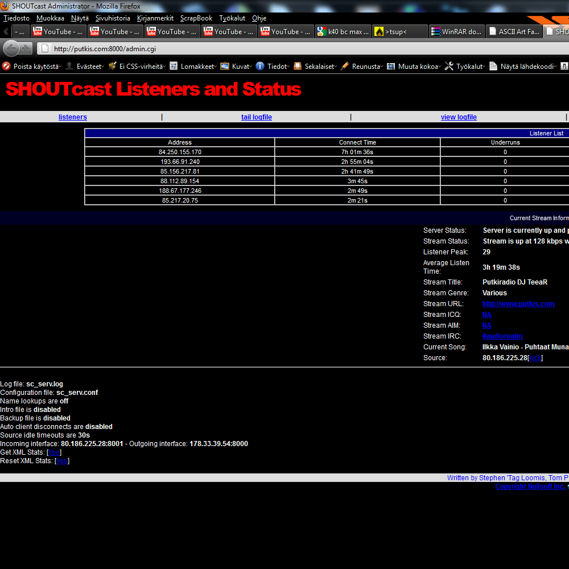Click the view logfile link
The height and width of the screenshot is (569, 569).
pyautogui.click(x=459, y=117)
